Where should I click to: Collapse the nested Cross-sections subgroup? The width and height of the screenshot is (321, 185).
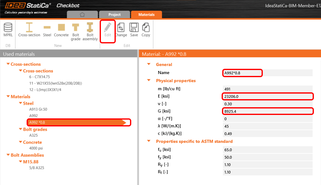(x=20, y=70)
